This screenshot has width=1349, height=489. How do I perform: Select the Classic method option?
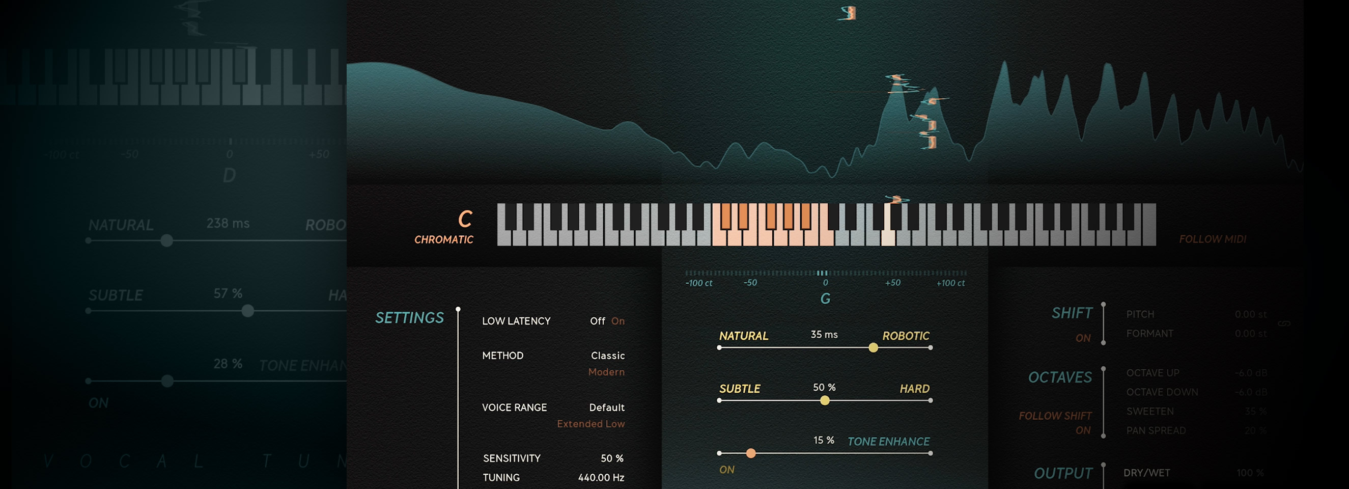pyautogui.click(x=607, y=356)
